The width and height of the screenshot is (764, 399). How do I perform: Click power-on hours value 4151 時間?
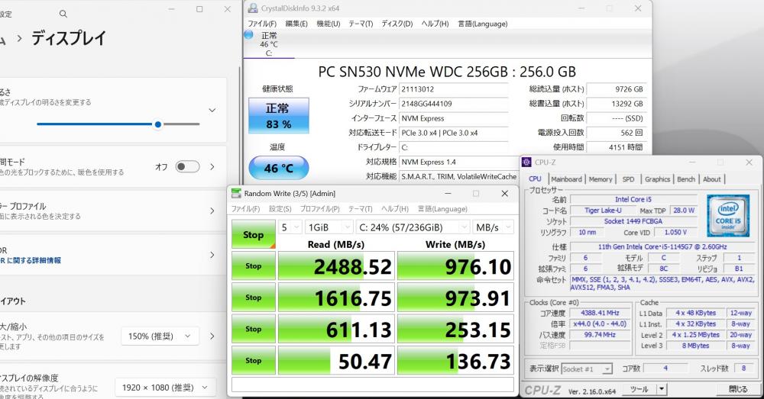(x=617, y=147)
